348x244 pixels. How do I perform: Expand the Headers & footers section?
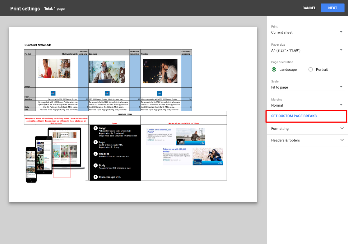[x=307, y=140]
